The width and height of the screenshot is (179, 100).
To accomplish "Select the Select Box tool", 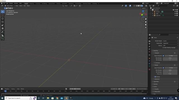I will pos(3,12).
